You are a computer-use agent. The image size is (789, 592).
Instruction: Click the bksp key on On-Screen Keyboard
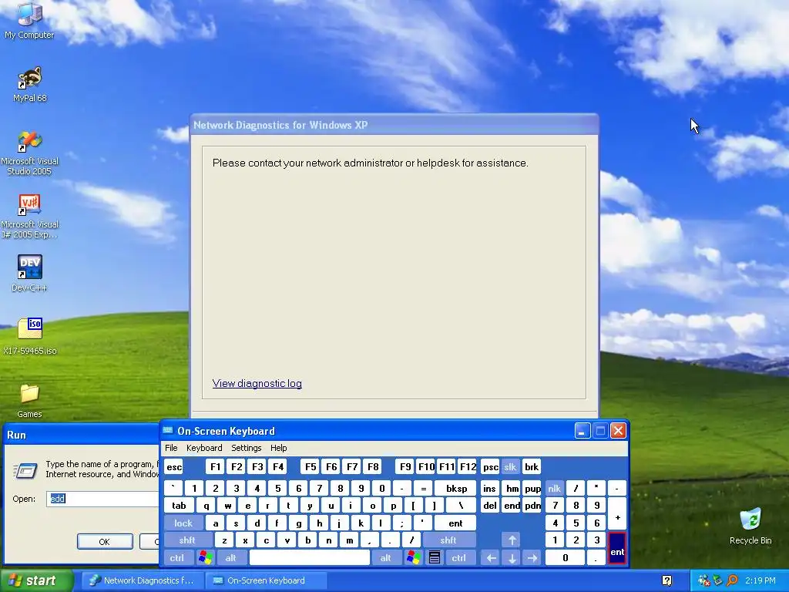(456, 488)
